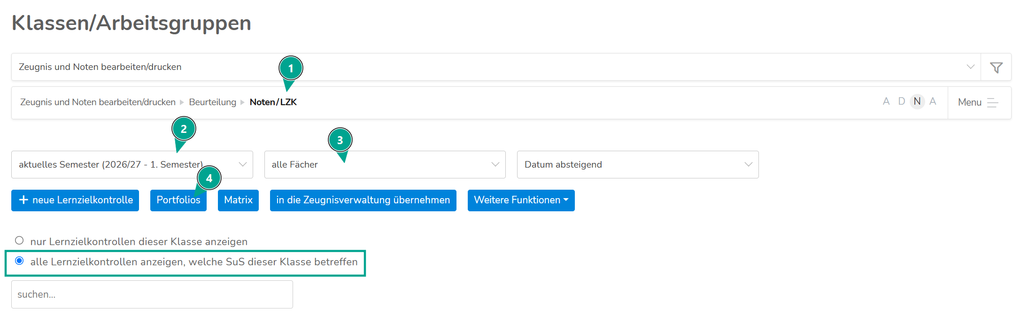
Task: Select the highlighted N mode letter
Action: [917, 101]
